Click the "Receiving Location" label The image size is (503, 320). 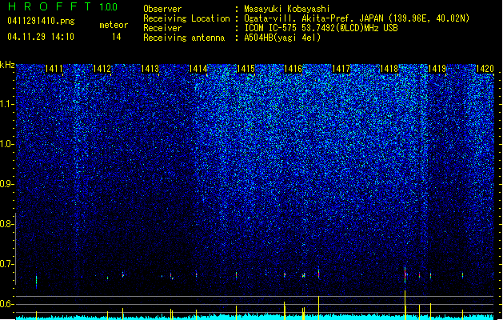click(186, 18)
